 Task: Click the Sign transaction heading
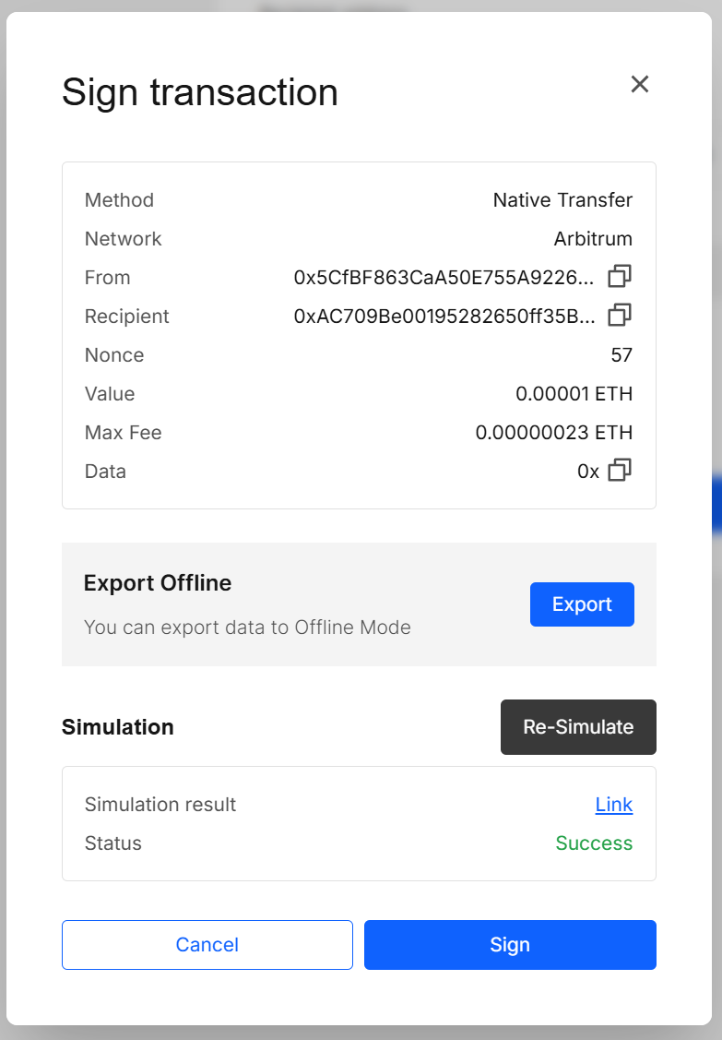[200, 92]
